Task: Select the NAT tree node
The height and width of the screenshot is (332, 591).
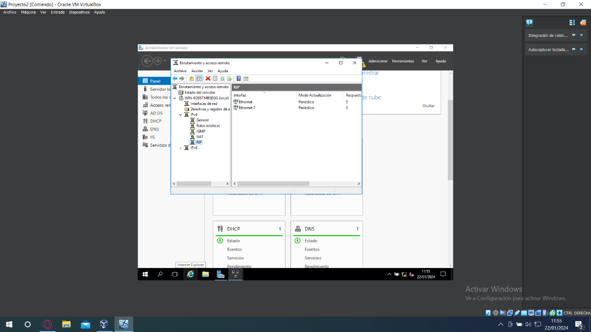Action: pyautogui.click(x=200, y=137)
